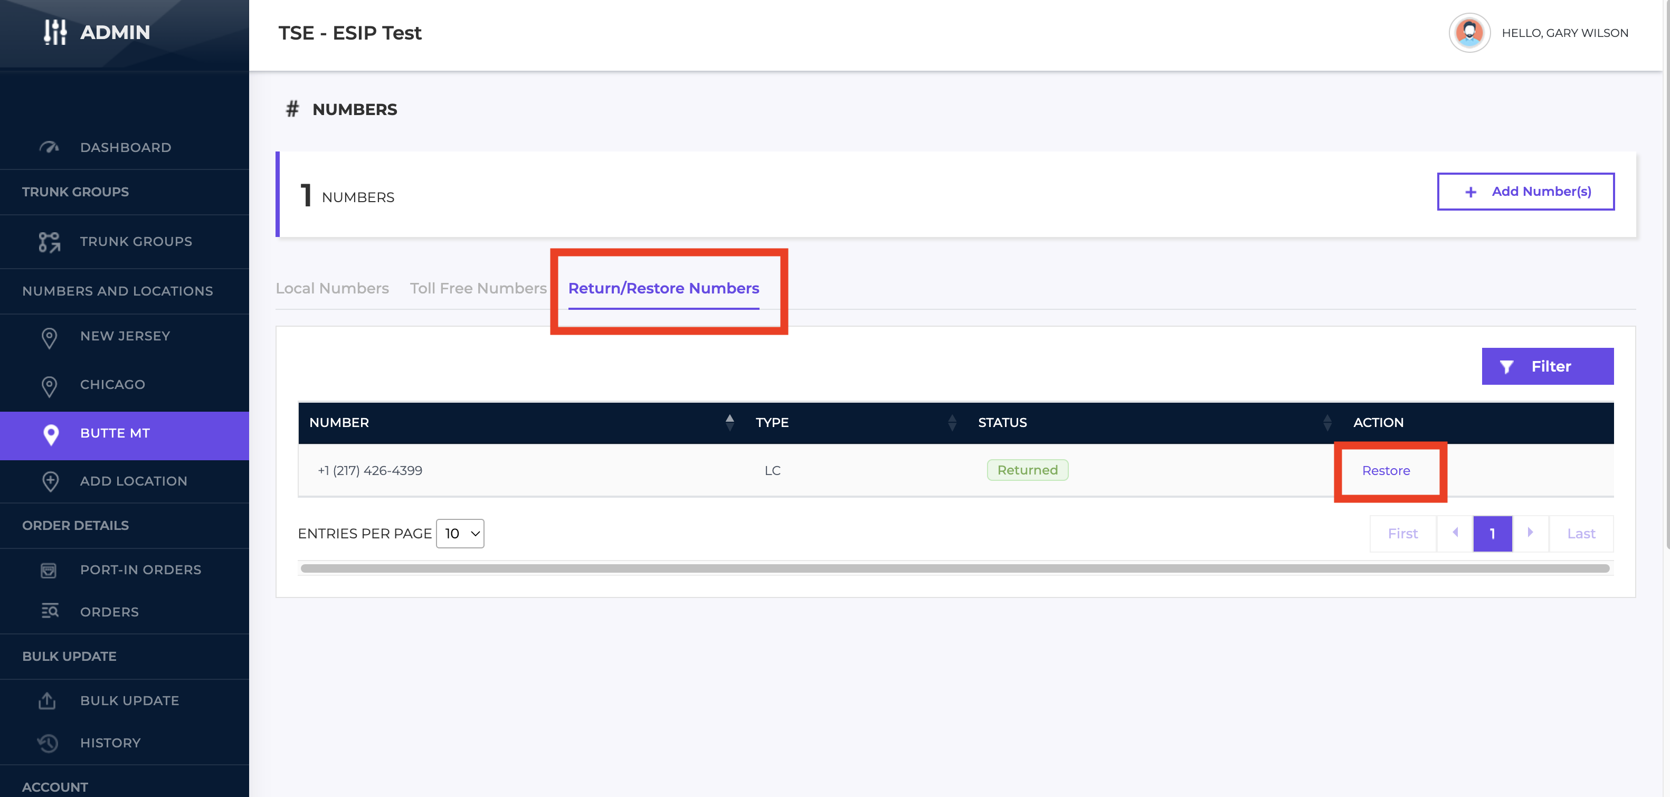The image size is (1670, 797).
Task: Sort table by Number column arrows
Action: point(730,422)
